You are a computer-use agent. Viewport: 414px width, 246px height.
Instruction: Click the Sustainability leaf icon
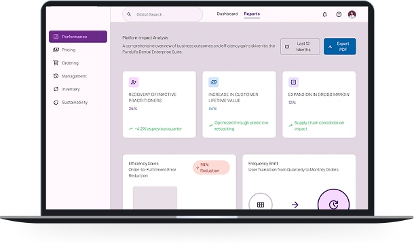(56, 103)
